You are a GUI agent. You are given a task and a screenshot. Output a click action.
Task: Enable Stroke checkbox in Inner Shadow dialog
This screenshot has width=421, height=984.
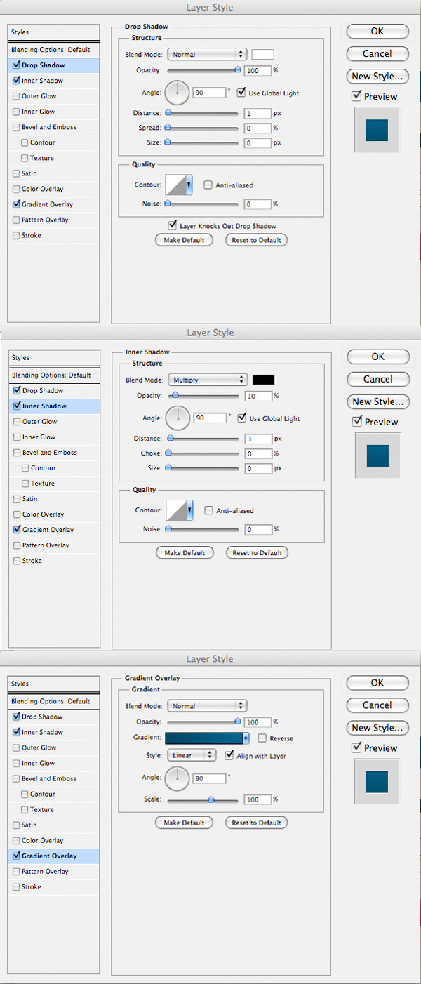point(16,561)
